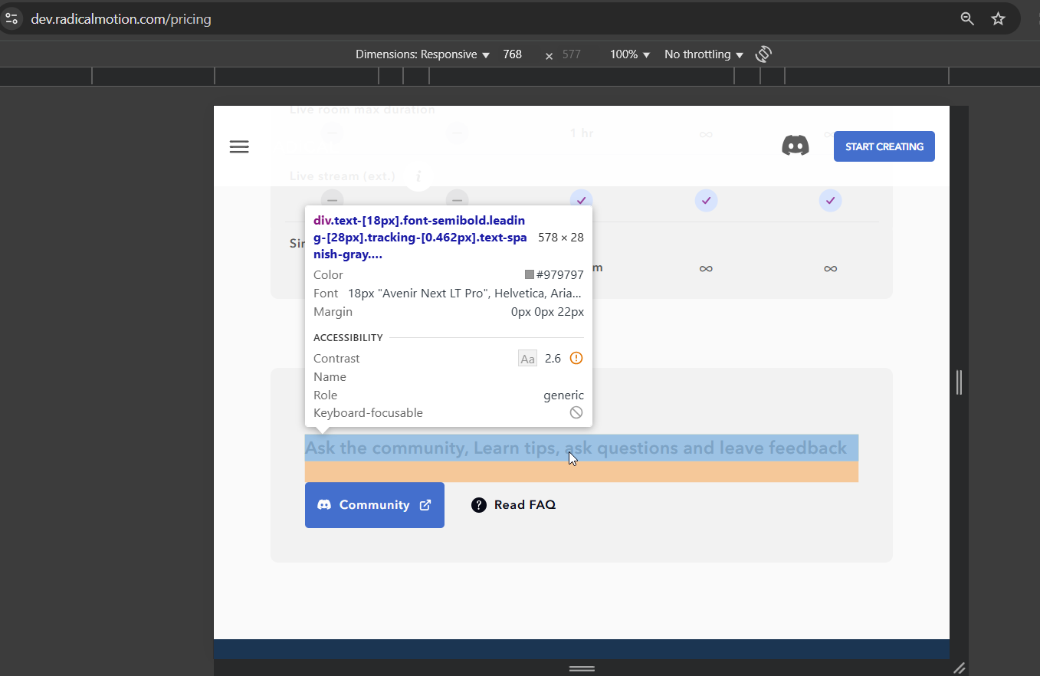Click the Live room max duration label
This screenshot has height=676, width=1040.
[x=363, y=110]
